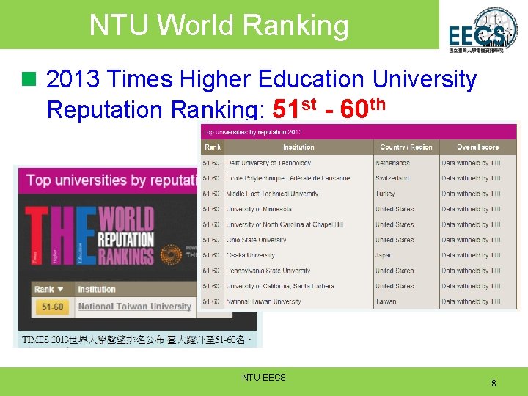Click the yellow 51-60 rank badge
The height and width of the screenshot is (396, 528).
point(52,307)
